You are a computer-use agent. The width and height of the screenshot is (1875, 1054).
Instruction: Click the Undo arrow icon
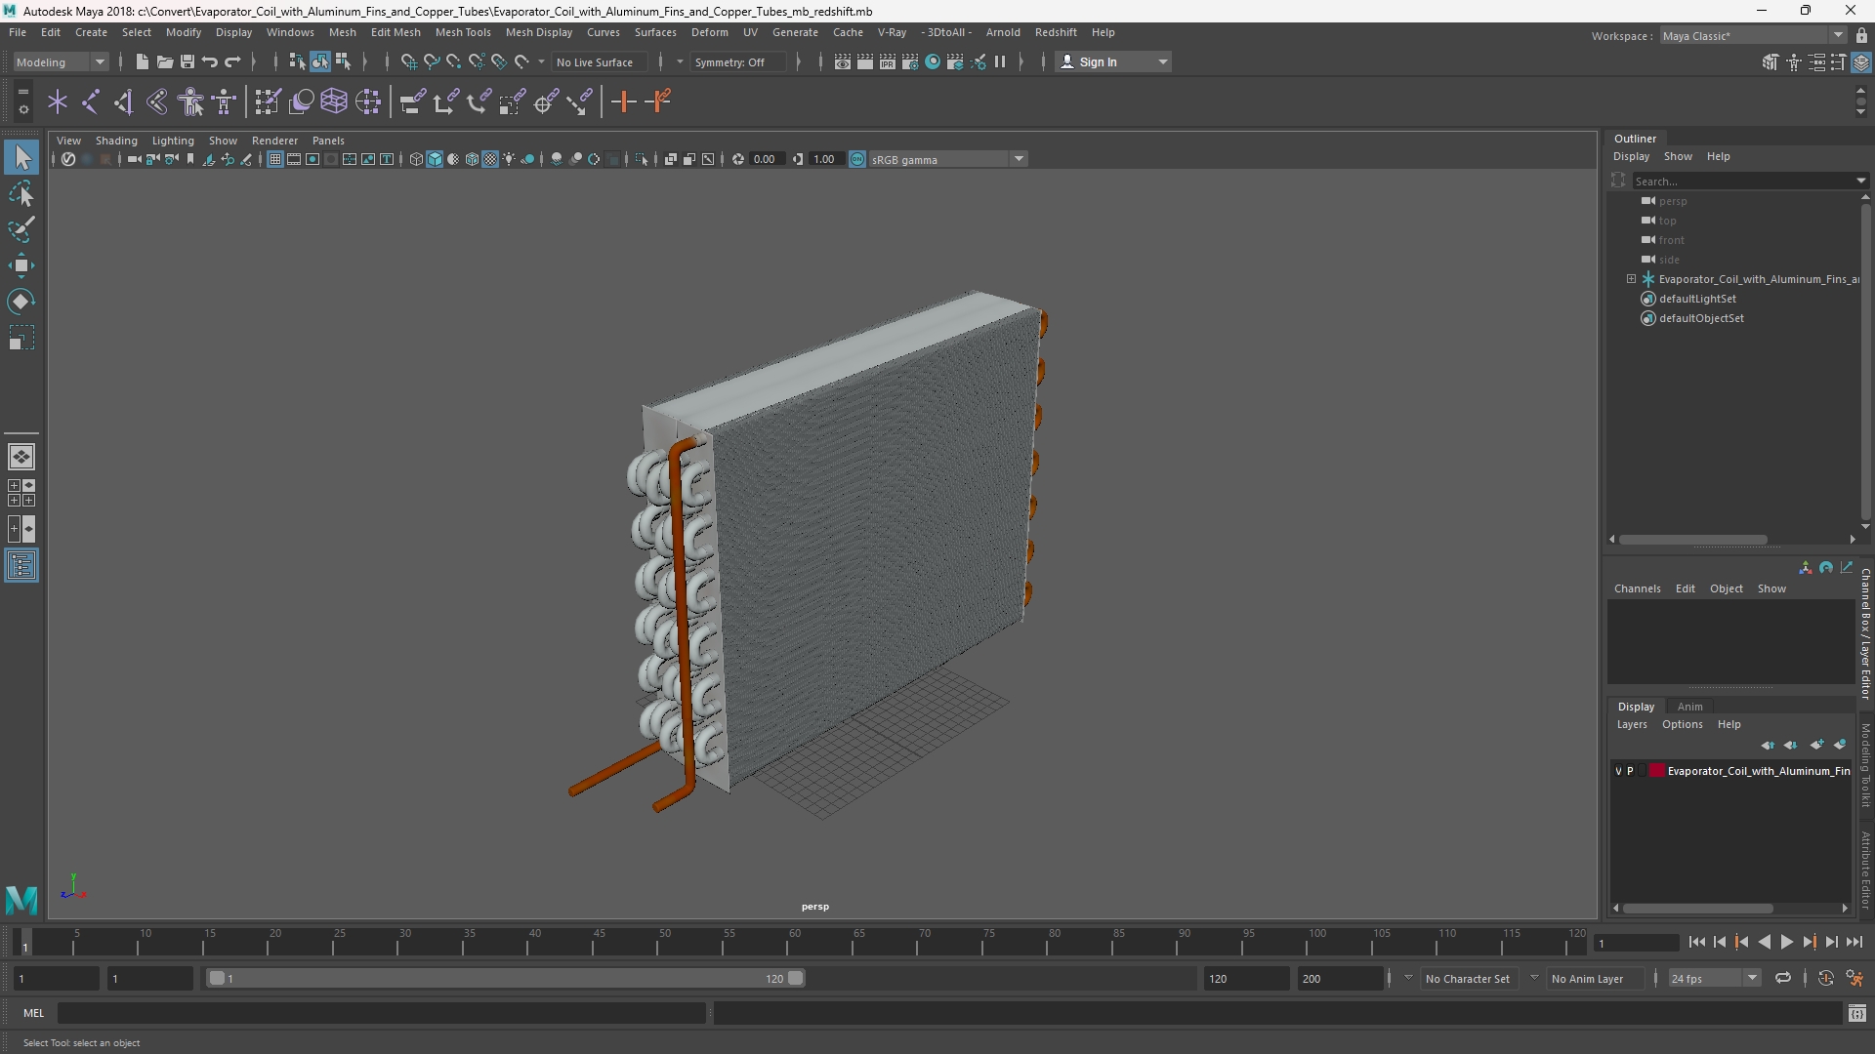click(x=209, y=61)
